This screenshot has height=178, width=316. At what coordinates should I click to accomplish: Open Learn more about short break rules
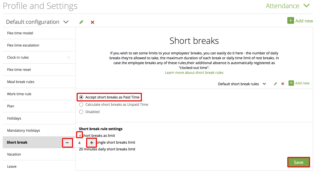click(194, 72)
